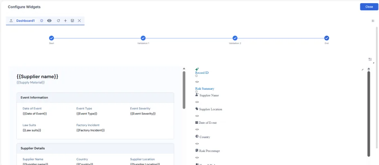Select the End workflow step marker
Screen dimensions: 379x165
(327, 38)
